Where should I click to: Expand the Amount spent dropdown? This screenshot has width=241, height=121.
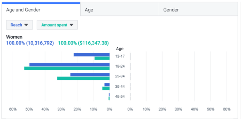coord(57,25)
